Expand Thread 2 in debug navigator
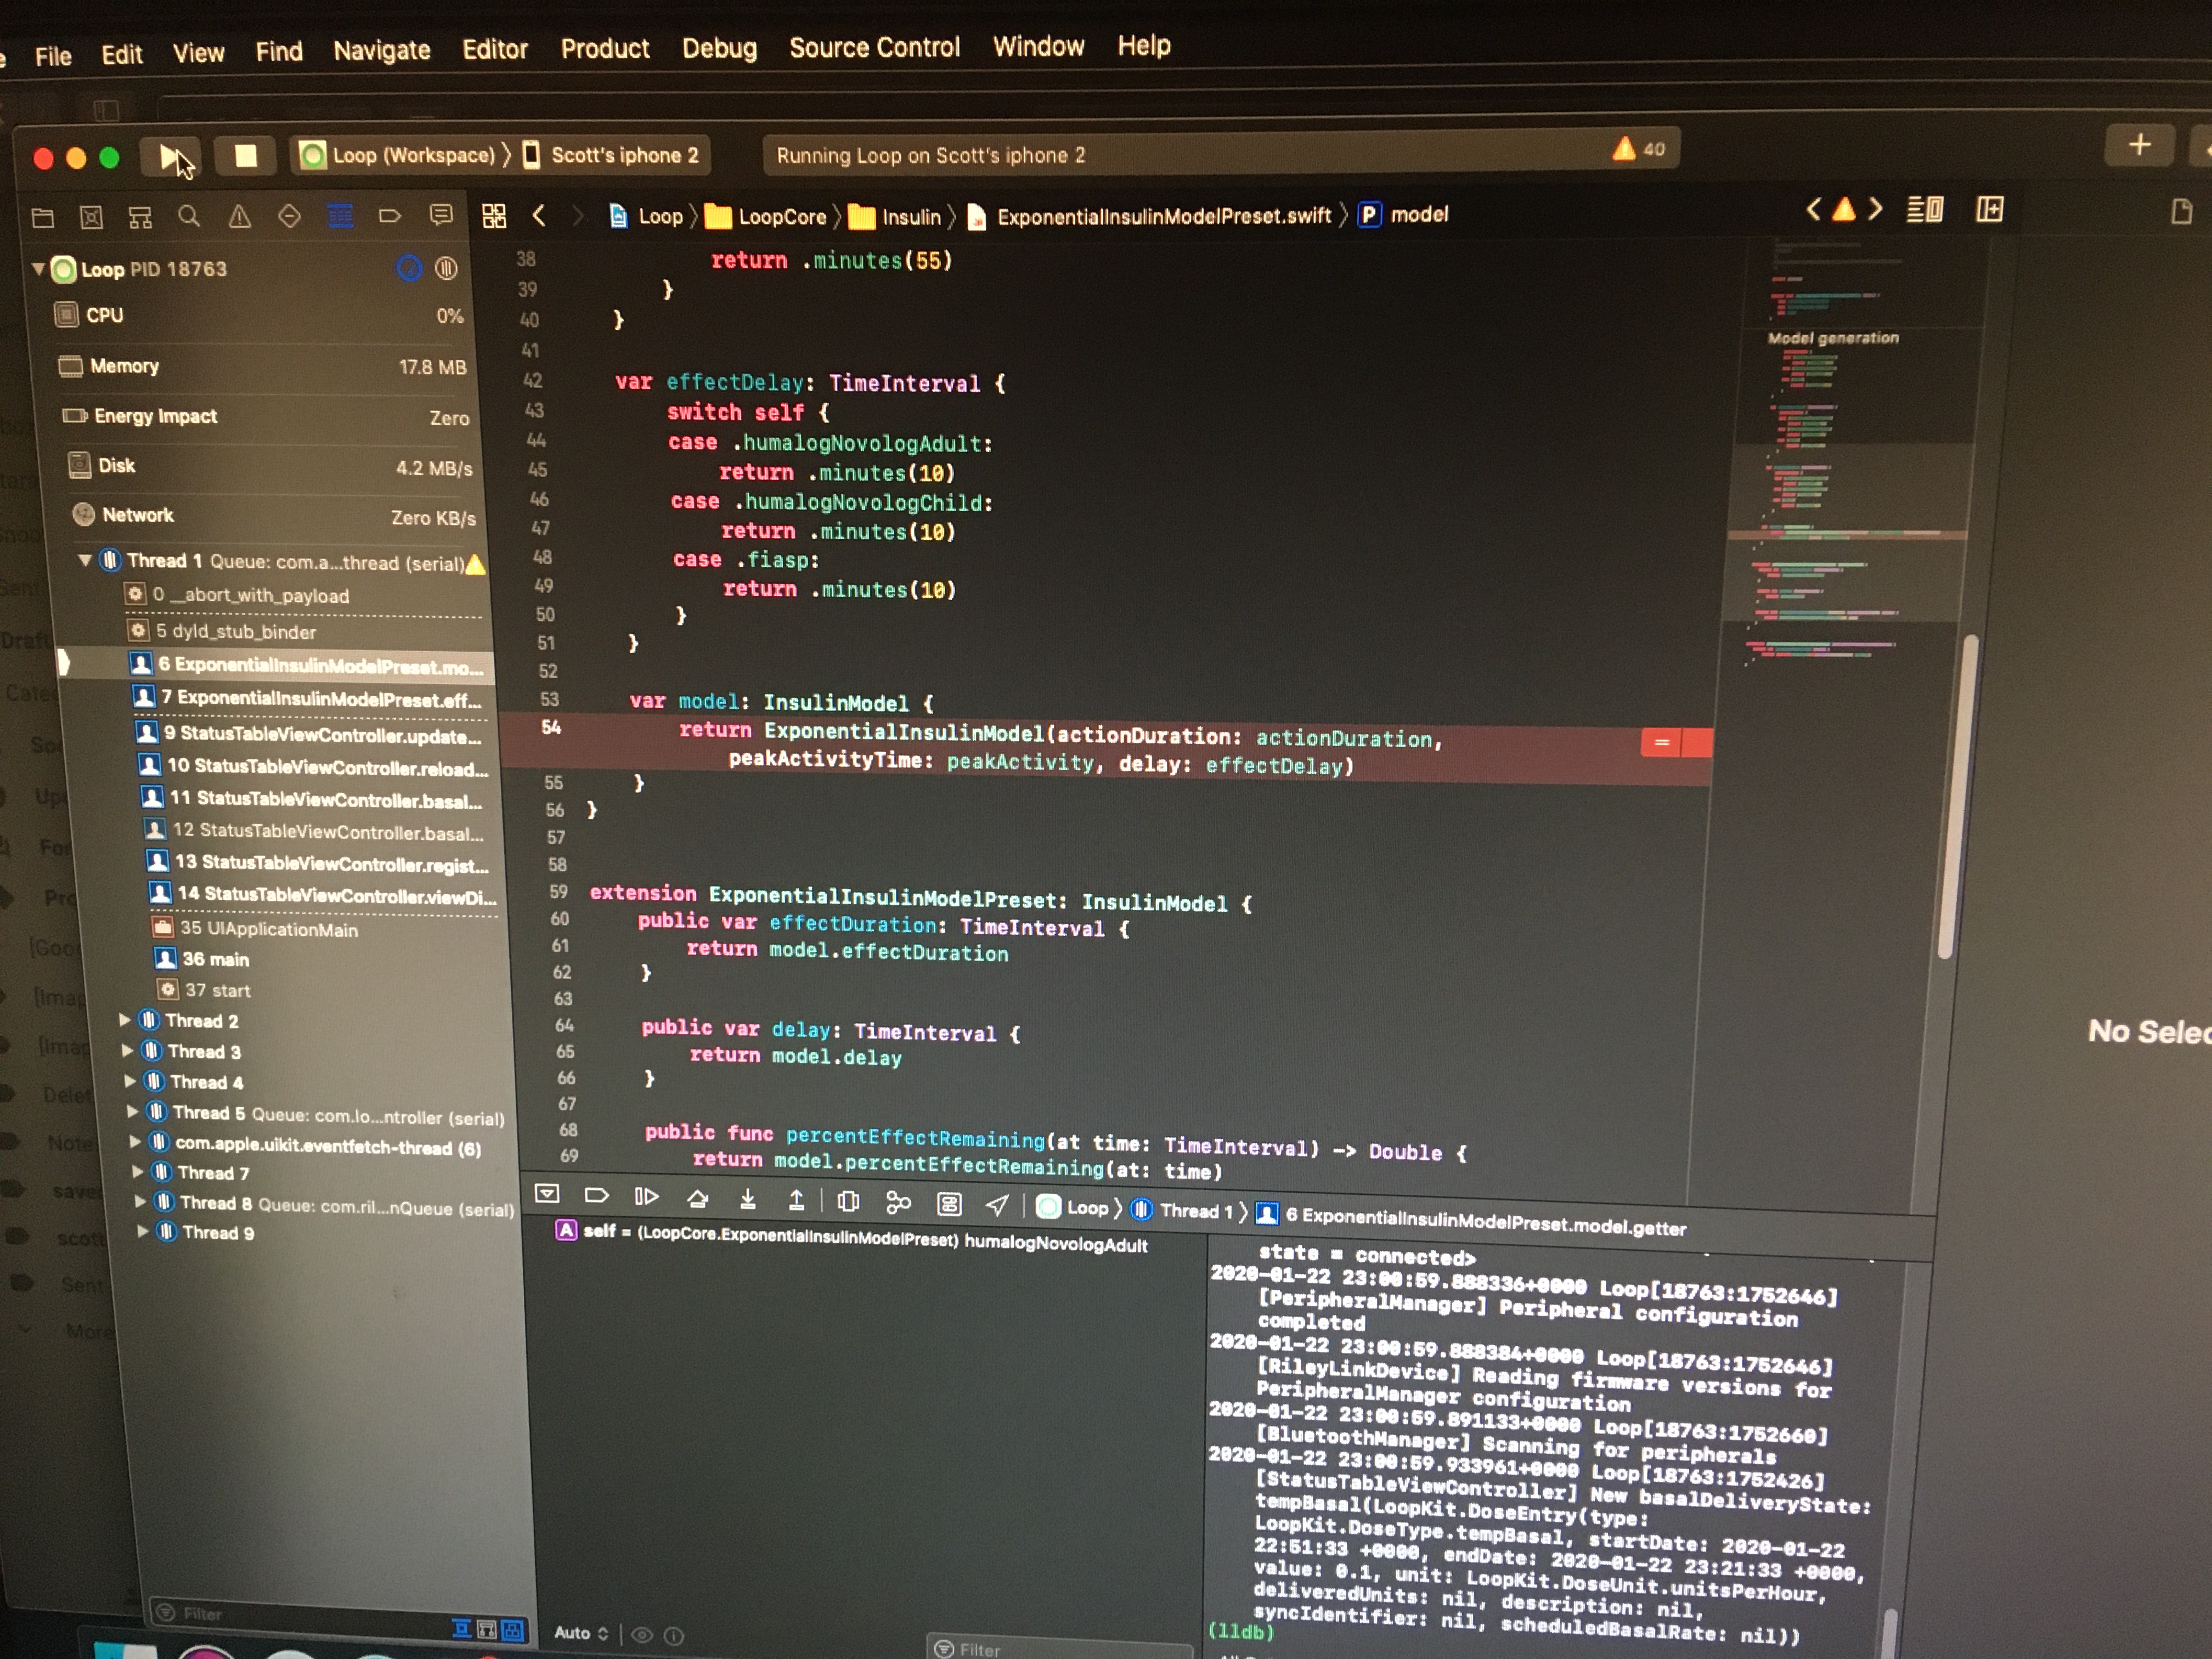2212x1659 pixels. click(x=124, y=1019)
